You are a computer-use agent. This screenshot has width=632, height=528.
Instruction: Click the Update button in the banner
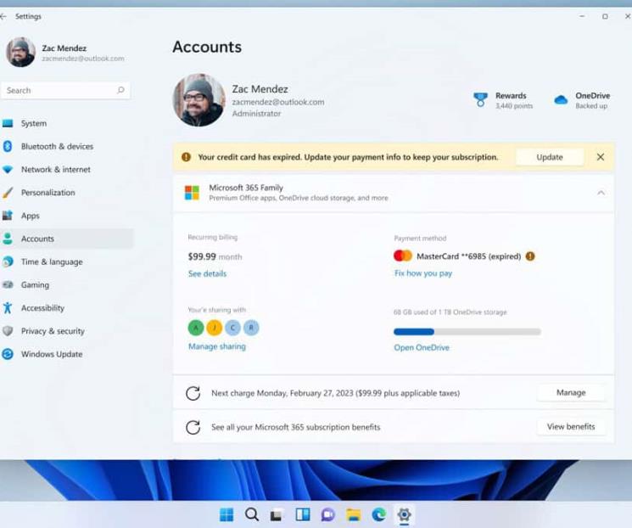pos(550,157)
